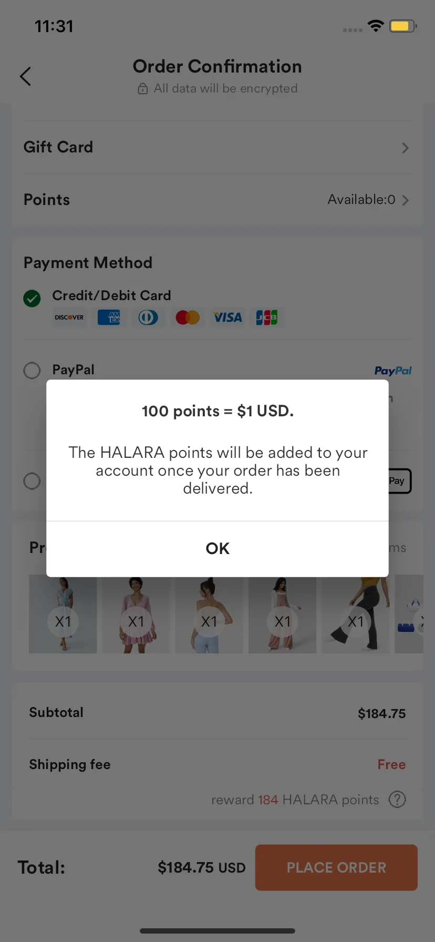Expand the Gift Card row chevron

click(x=405, y=148)
